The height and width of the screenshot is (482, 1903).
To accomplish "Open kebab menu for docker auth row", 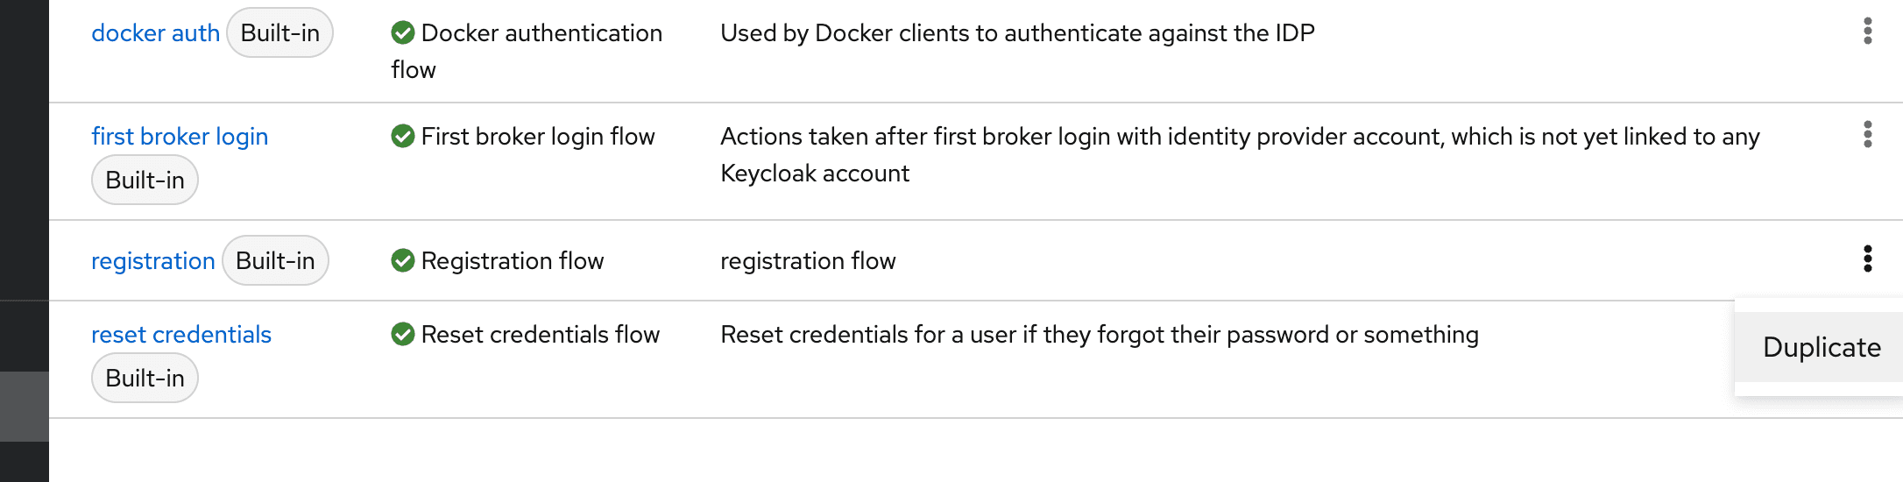I will tap(1867, 32).
